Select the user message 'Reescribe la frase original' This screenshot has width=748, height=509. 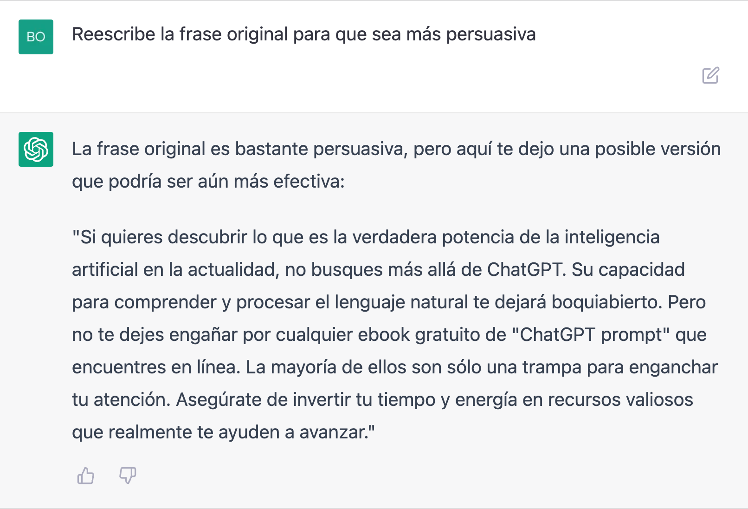click(304, 34)
